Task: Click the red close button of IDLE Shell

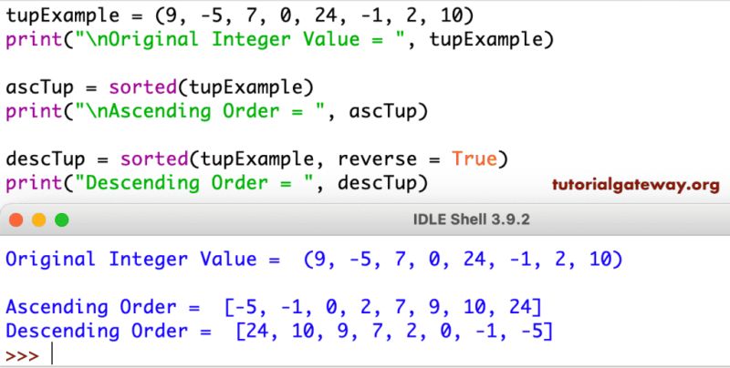Action: tap(16, 220)
